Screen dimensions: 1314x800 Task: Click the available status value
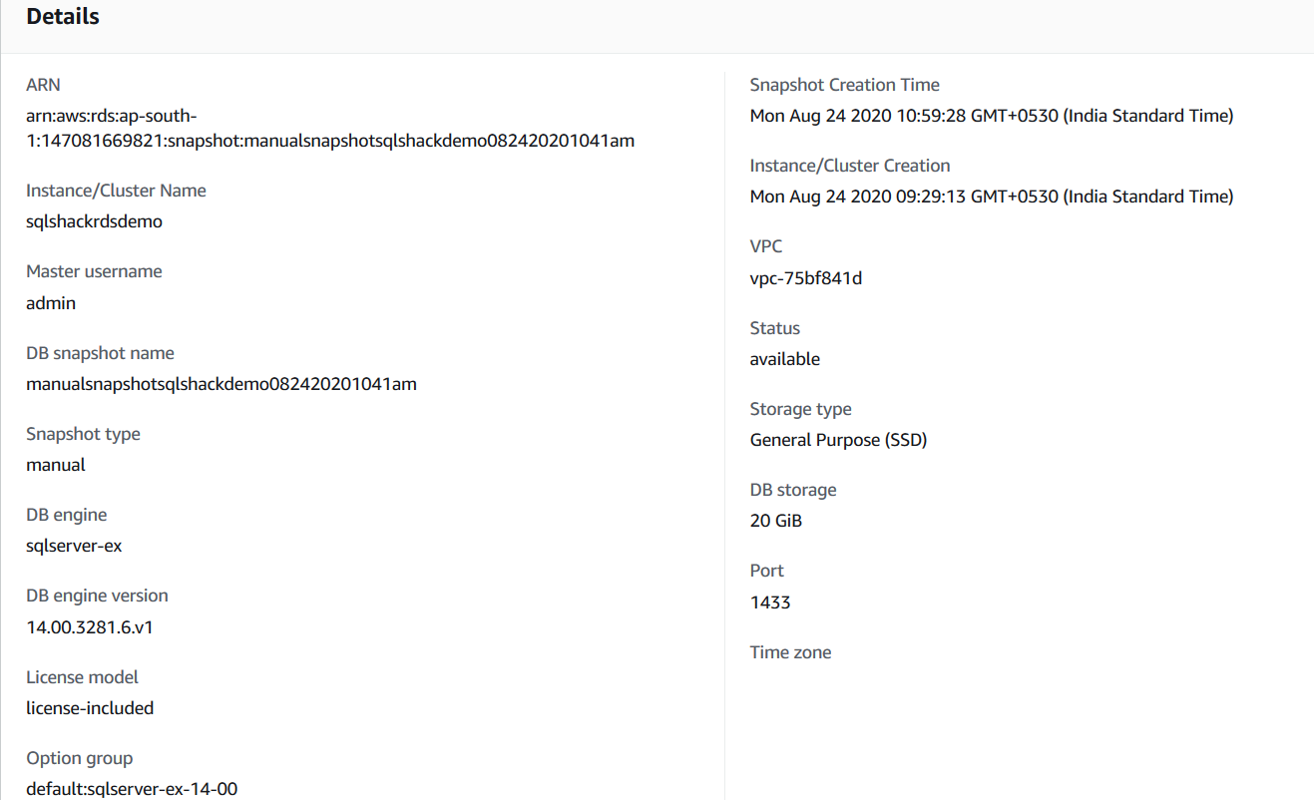(784, 359)
